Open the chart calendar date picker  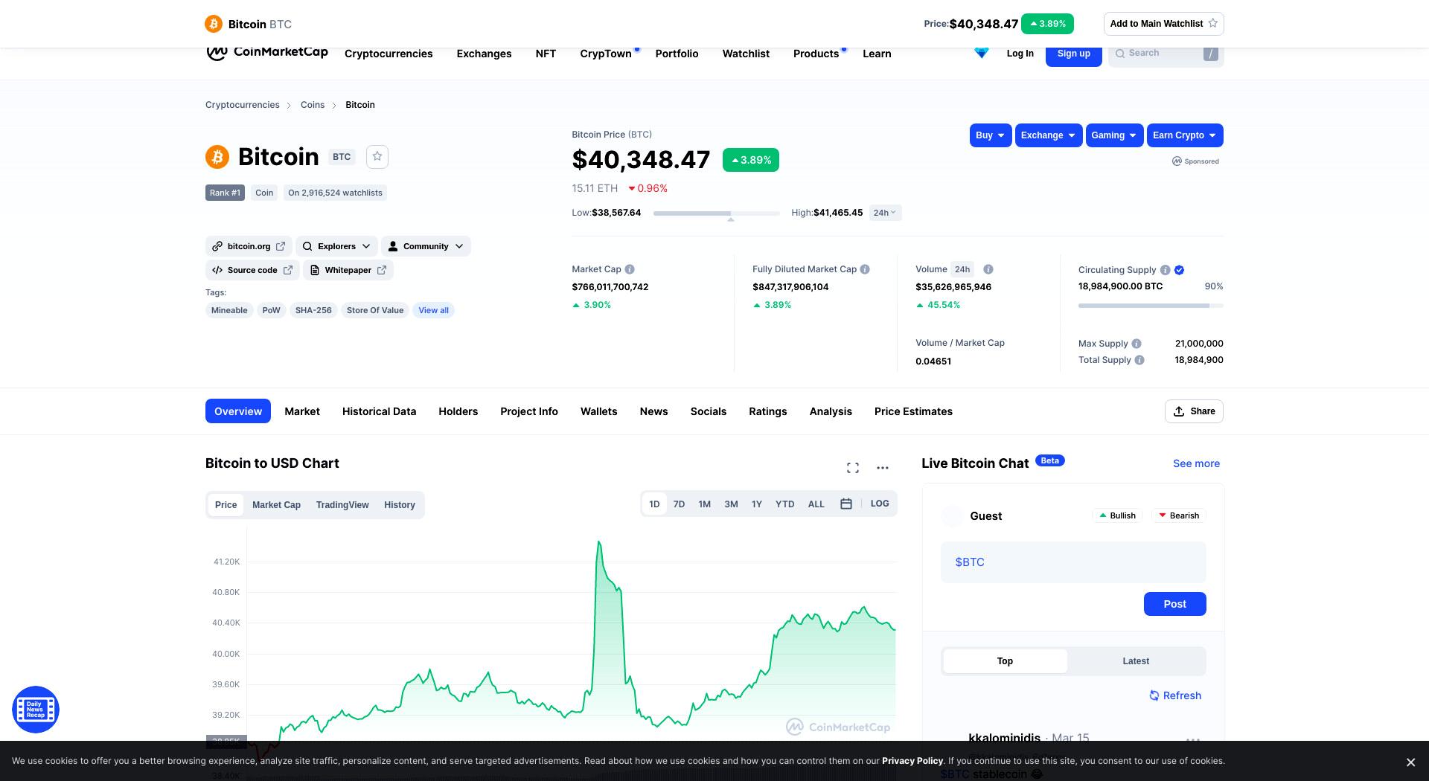tap(846, 504)
